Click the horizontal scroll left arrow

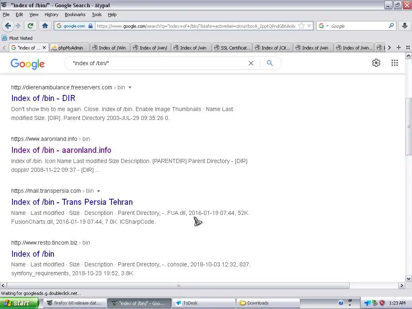coord(3,286)
